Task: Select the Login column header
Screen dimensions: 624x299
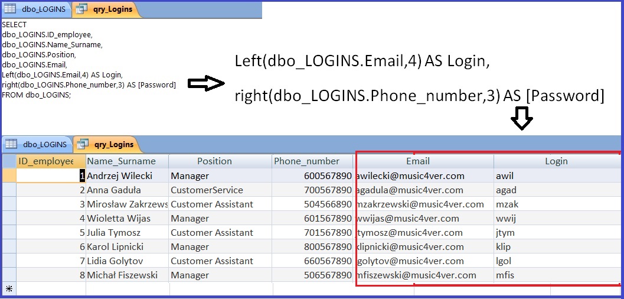Action: click(556, 161)
